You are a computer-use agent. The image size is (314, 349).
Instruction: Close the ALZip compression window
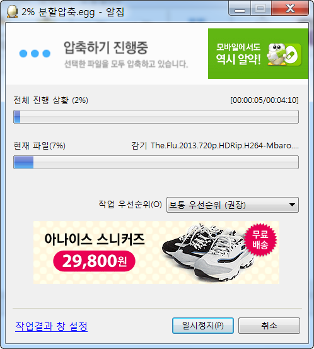click(x=290, y=9)
